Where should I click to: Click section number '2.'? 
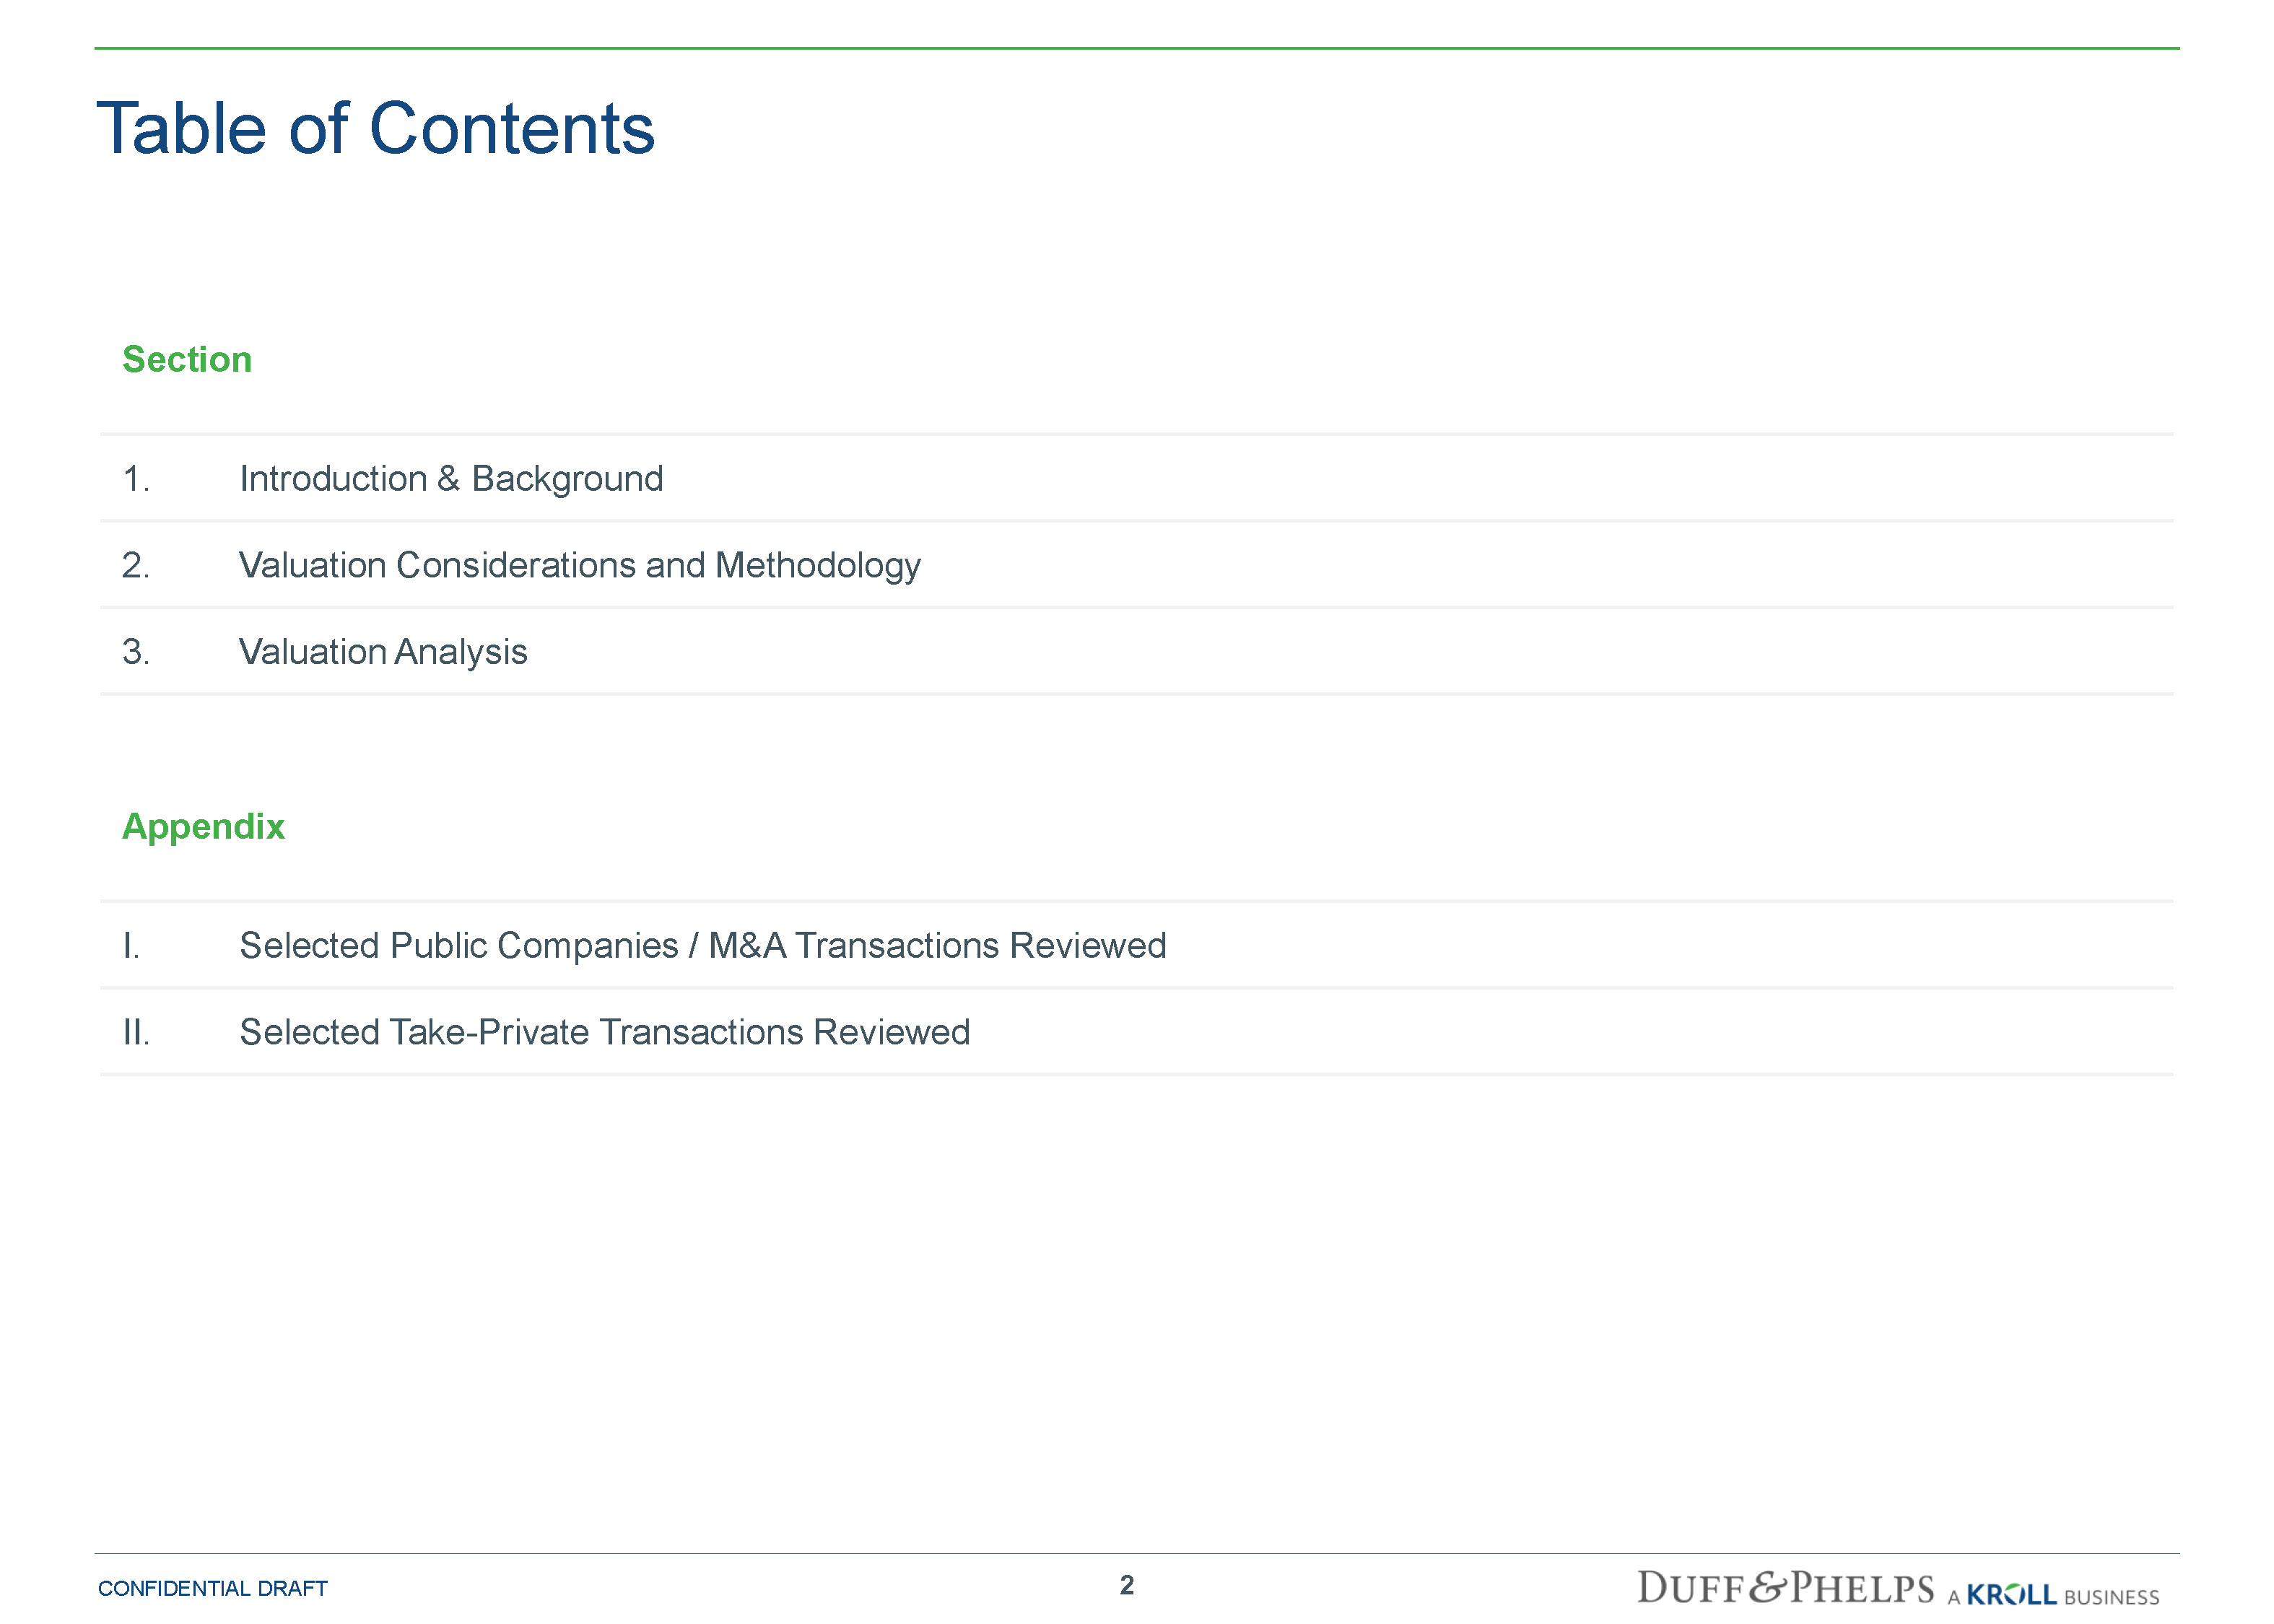tap(136, 566)
